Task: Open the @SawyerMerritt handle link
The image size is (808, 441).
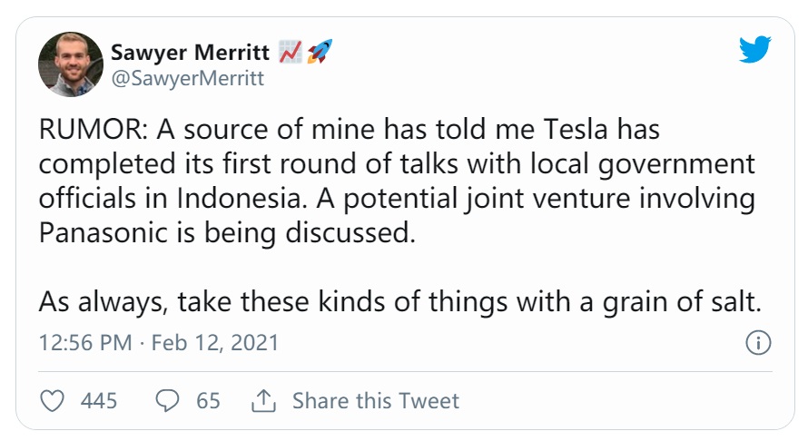Action: [x=187, y=79]
